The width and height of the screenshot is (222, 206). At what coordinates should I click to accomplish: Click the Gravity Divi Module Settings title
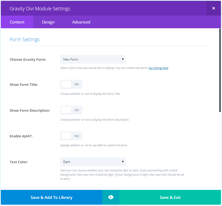(x=40, y=8)
